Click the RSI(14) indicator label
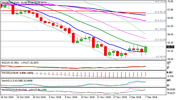Image resolution: width=176 pixels, height=100 pixels. 5,62
